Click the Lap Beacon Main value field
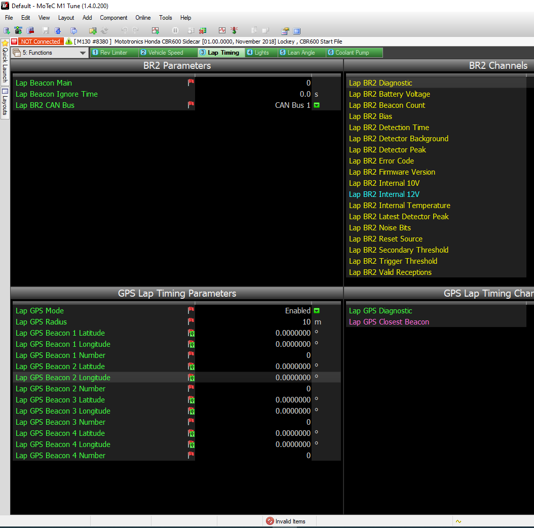 (x=253, y=83)
